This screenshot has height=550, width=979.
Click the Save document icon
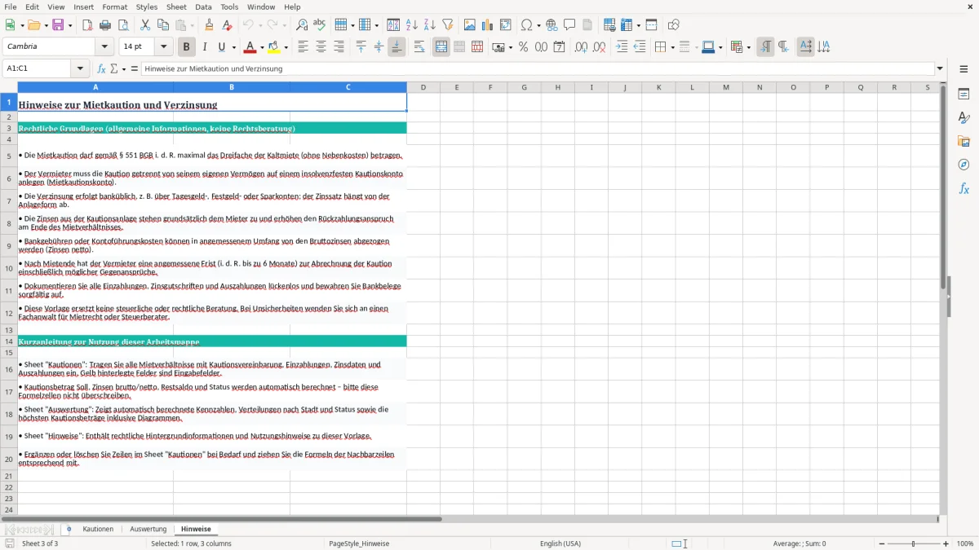pos(57,25)
